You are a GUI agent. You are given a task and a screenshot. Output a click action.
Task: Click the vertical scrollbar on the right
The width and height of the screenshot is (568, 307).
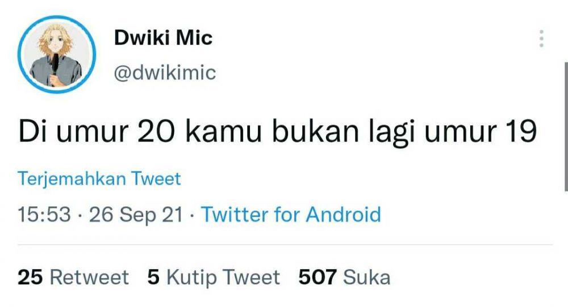tap(566, 126)
